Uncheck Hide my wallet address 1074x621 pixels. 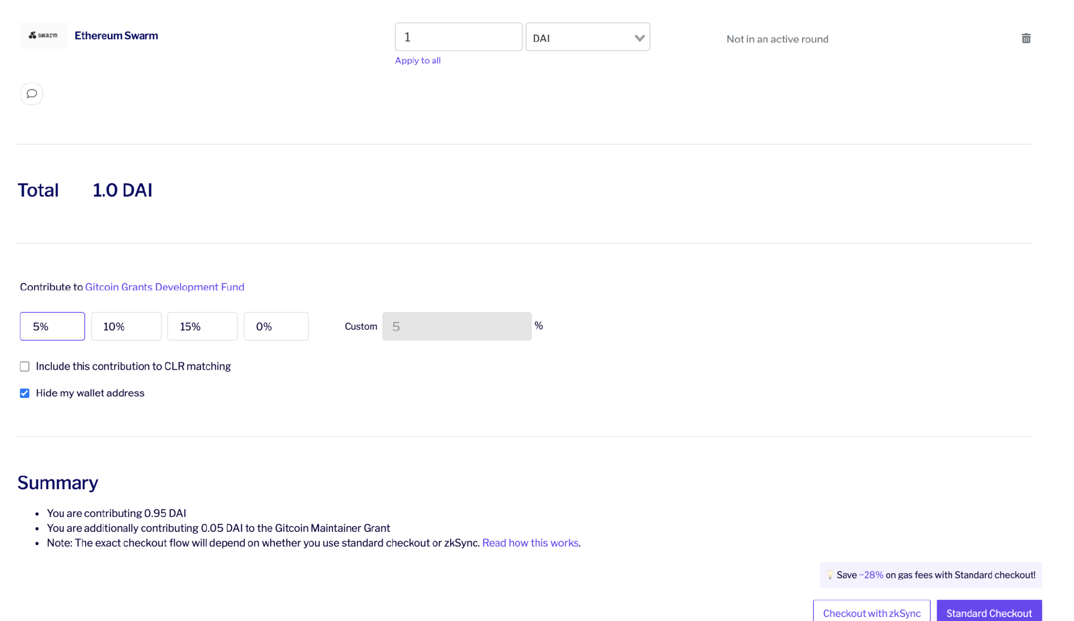25,393
